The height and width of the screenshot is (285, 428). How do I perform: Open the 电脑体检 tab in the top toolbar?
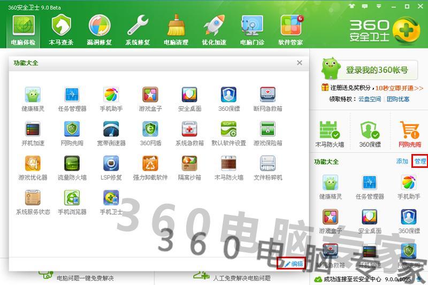pyautogui.click(x=23, y=30)
